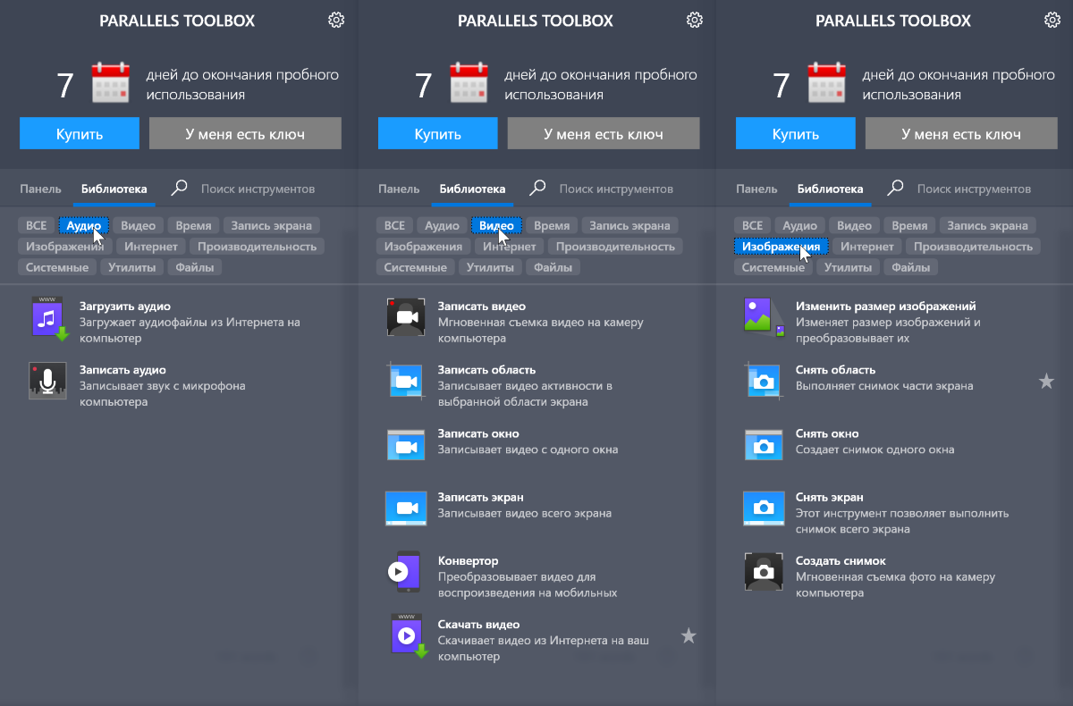1073x706 pixels.
Task: Select Библиотека tab in Audio tools panel
Action: coord(114,189)
